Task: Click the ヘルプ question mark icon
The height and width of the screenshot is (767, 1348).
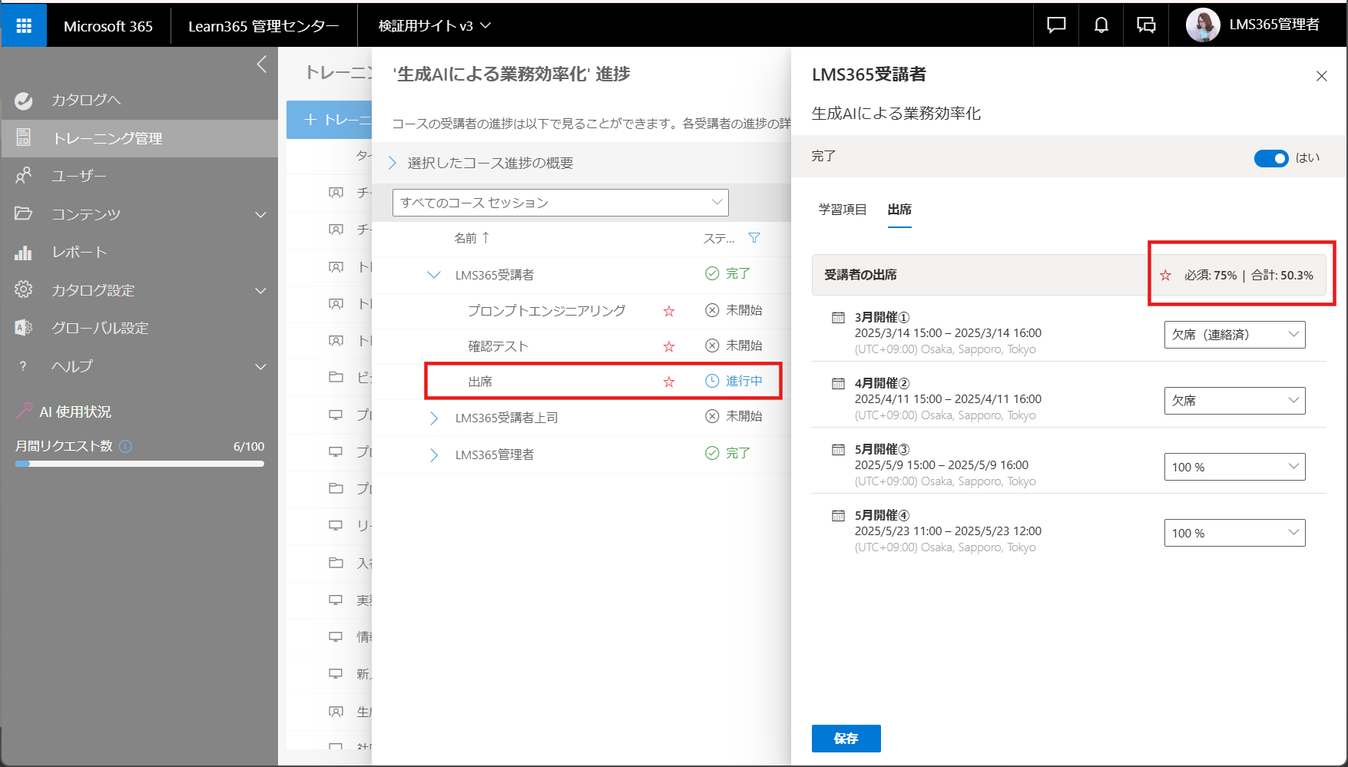Action: (x=23, y=366)
